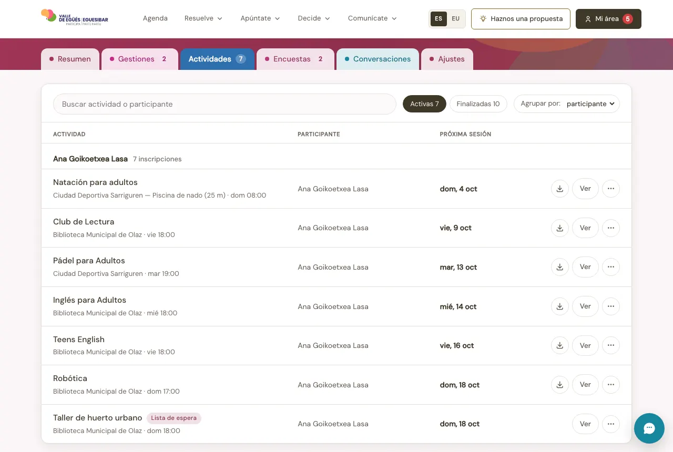Image resolution: width=673 pixels, height=452 pixels.
Task: Open more options for Natación para adultos
Action: [611, 189]
